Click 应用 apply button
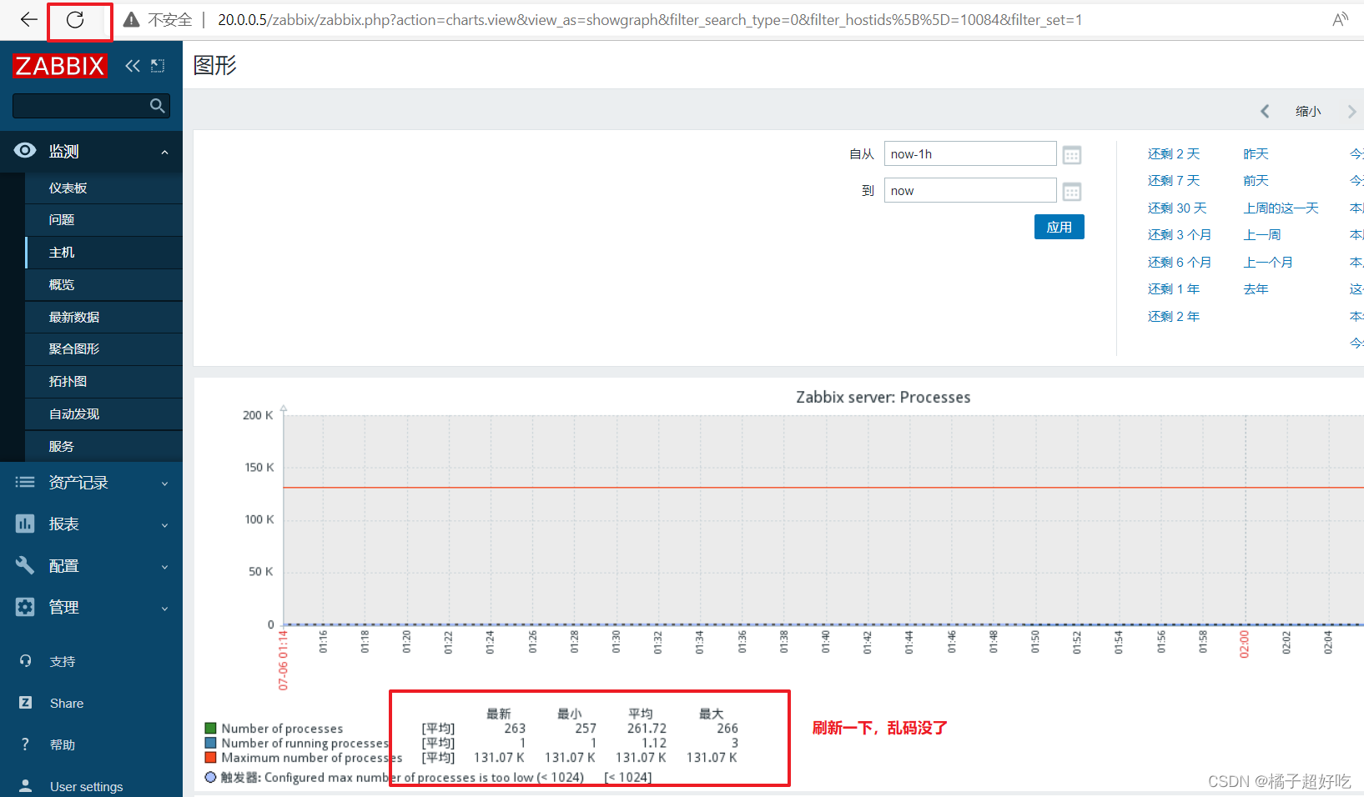The image size is (1364, 797). pyautogui.click(x=1059, y=227)
